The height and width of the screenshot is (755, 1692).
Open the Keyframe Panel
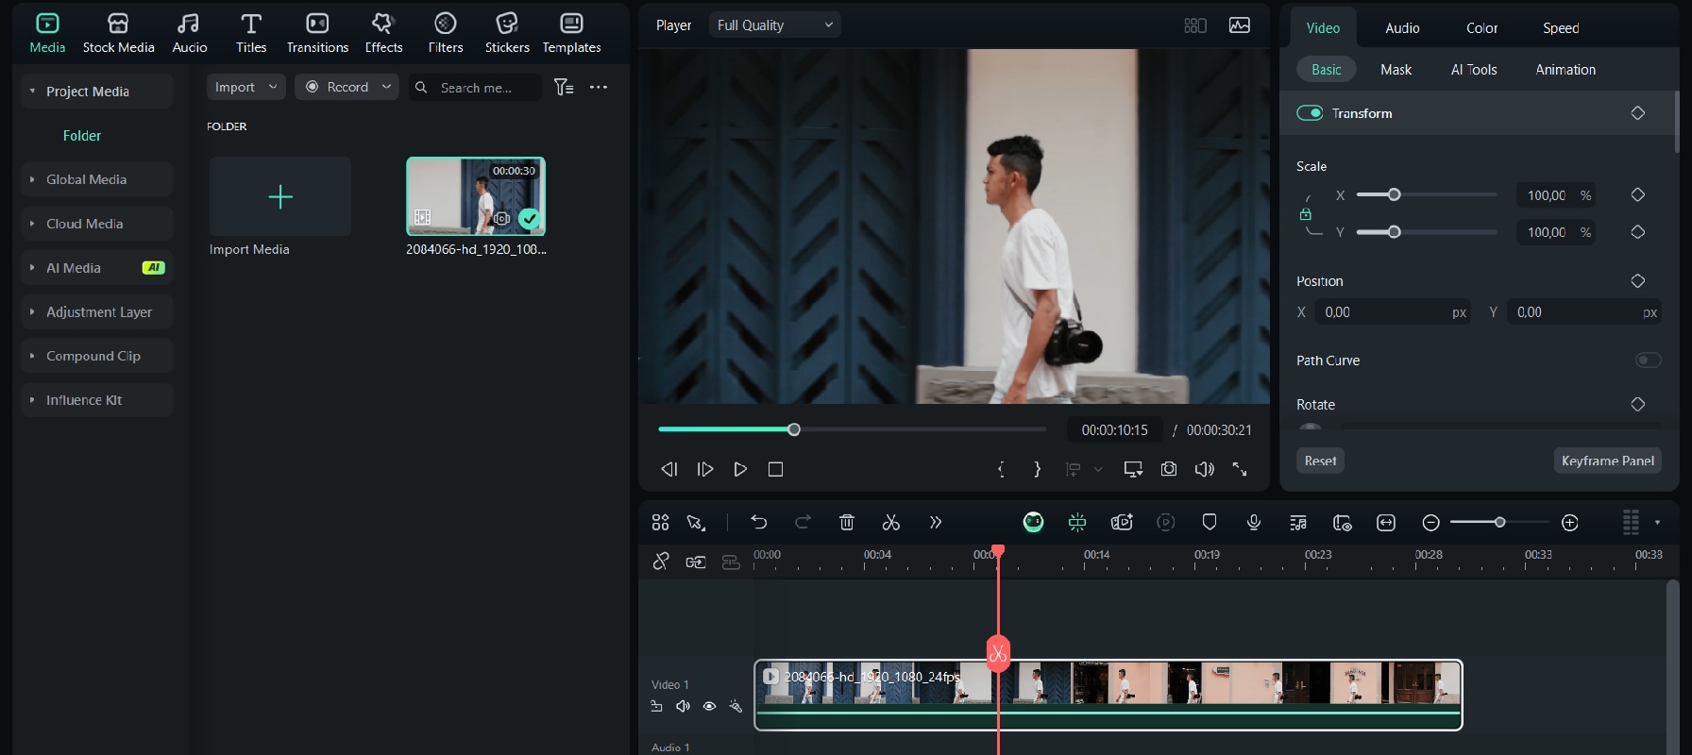point(1608,461)
